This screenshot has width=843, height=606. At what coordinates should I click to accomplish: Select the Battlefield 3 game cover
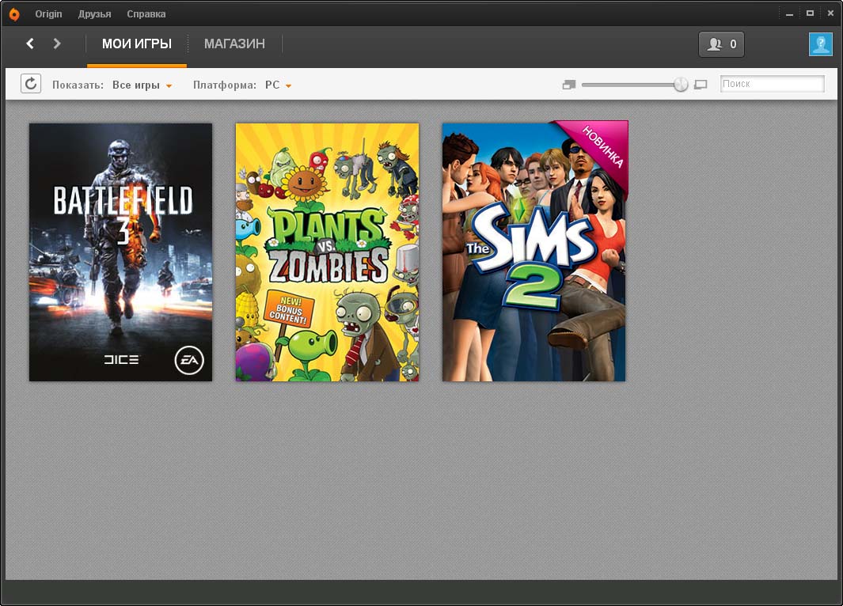pos(120,252)
